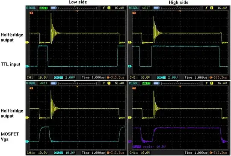
Task: Click the WAIT status in the Low side MOSFET Vgs scope
Action: pos(43,83)
